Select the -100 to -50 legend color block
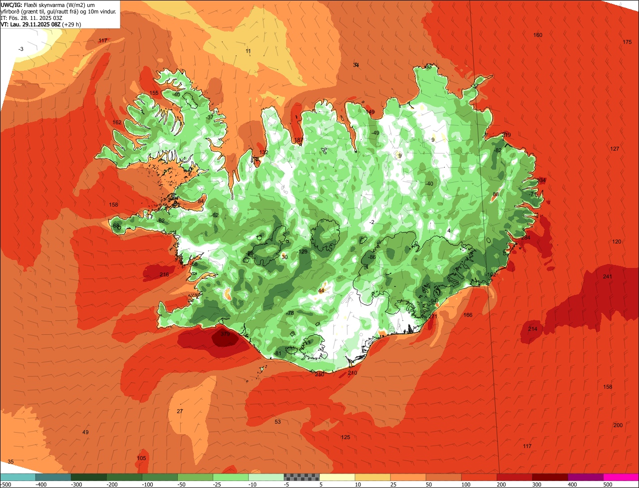This screenshot has width=639, height=488. tap(160, 477)
